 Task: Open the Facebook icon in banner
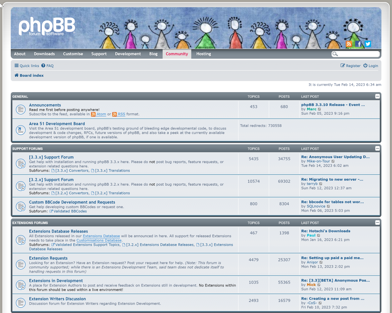358,44
